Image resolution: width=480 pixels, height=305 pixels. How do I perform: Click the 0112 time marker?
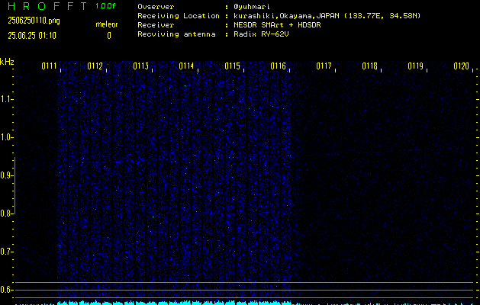point(95,66)
